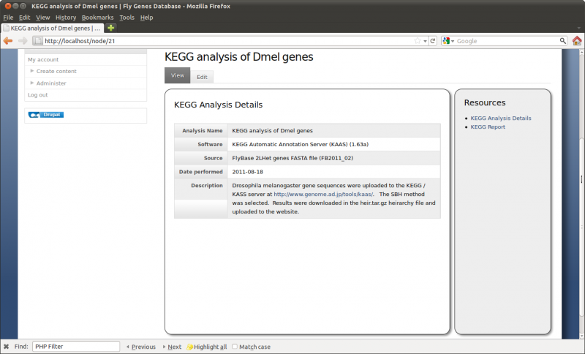Image resolution: width=585 pixels, height=354 pixels.
Task: Click the date value 2011-08-18
Action: [x=247, y=172]
